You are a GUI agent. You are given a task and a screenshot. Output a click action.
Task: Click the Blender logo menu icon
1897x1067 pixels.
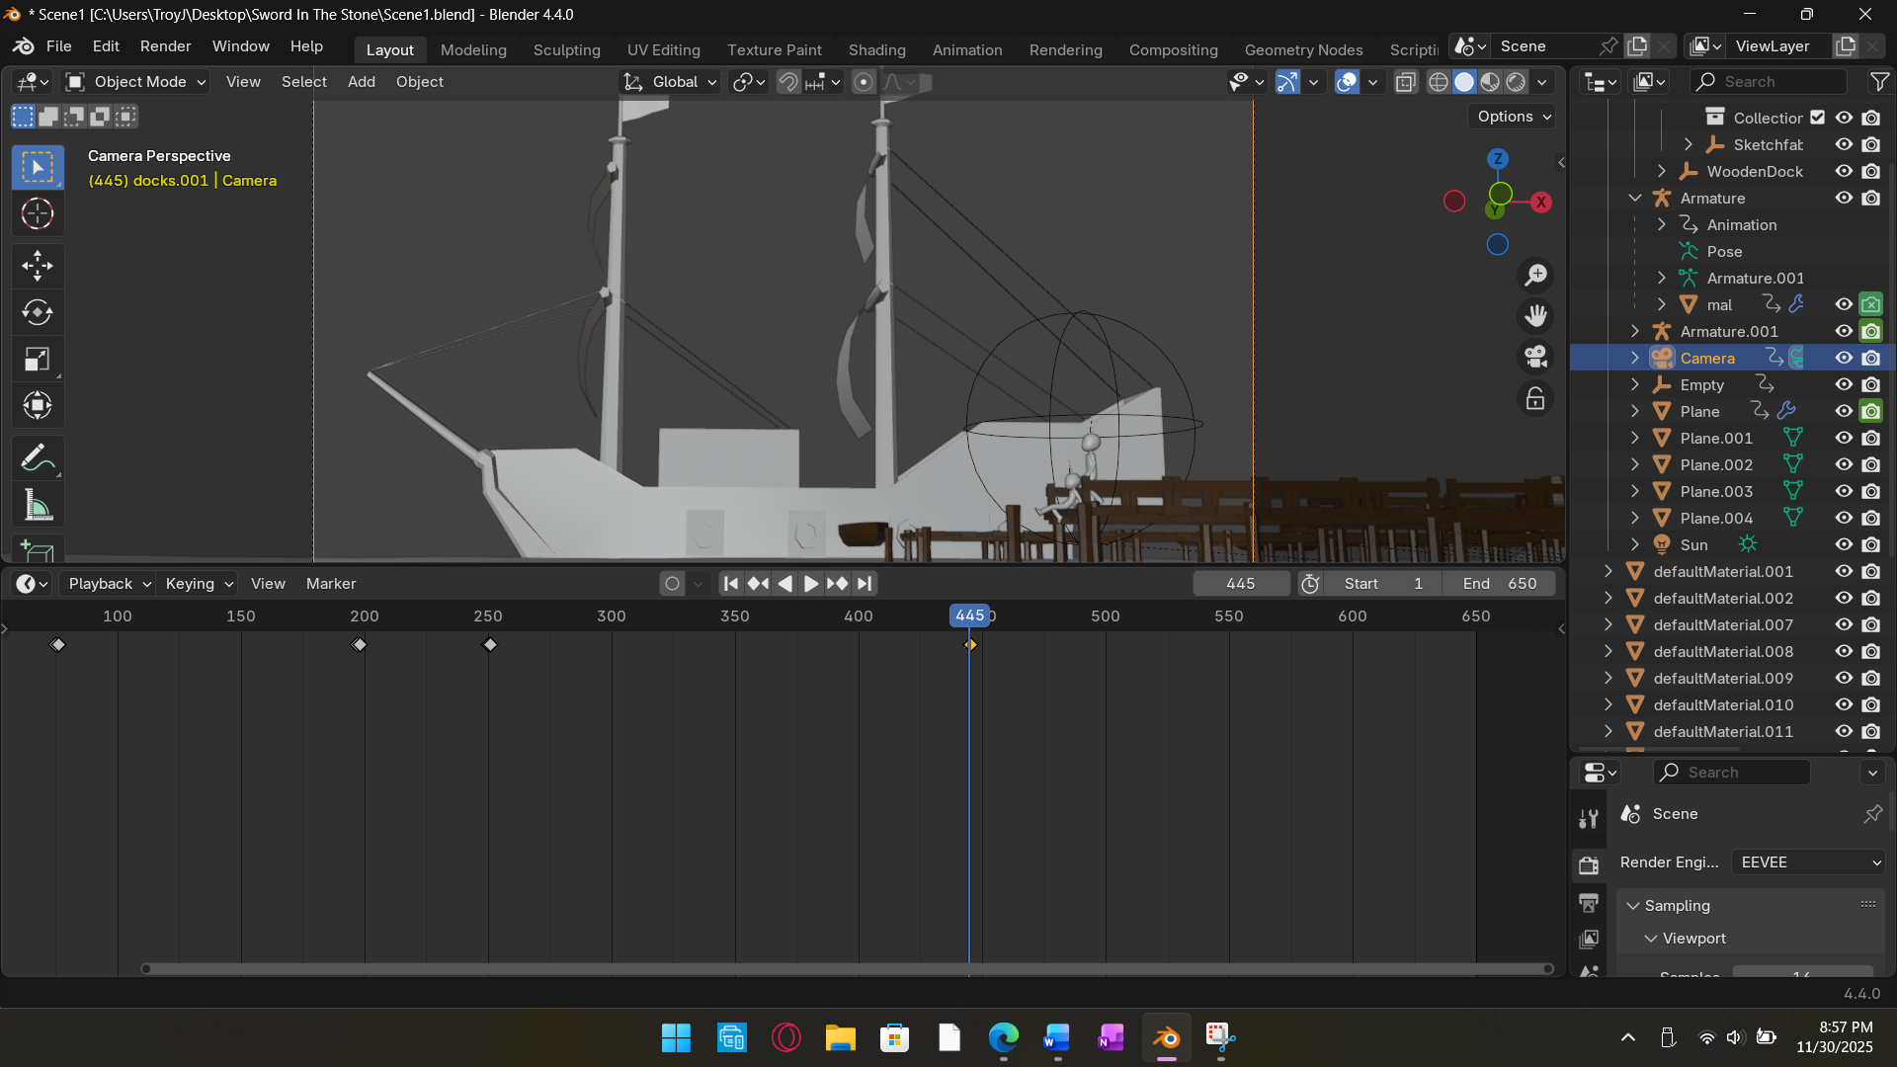point(24,46)
